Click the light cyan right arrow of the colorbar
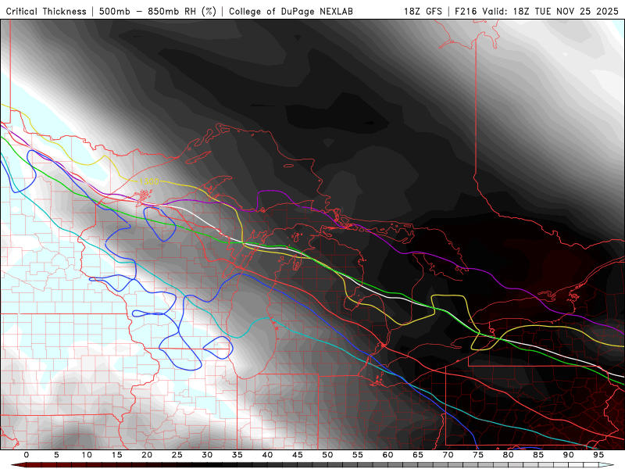 607,465
